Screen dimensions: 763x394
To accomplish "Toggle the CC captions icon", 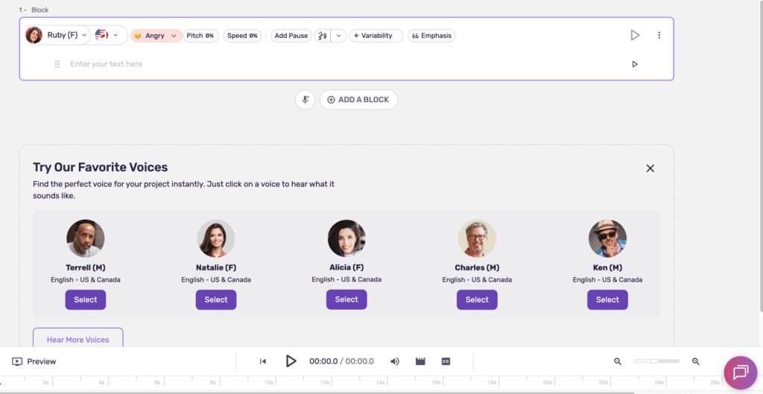I will (x=446, y=361).
